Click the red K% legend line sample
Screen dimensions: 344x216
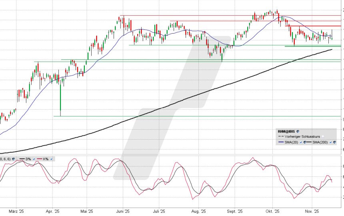[x=39, y=159]
